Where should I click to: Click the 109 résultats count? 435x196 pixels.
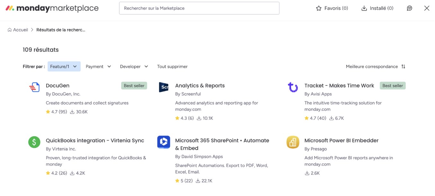pyautogui.click(x=41, y=50)
